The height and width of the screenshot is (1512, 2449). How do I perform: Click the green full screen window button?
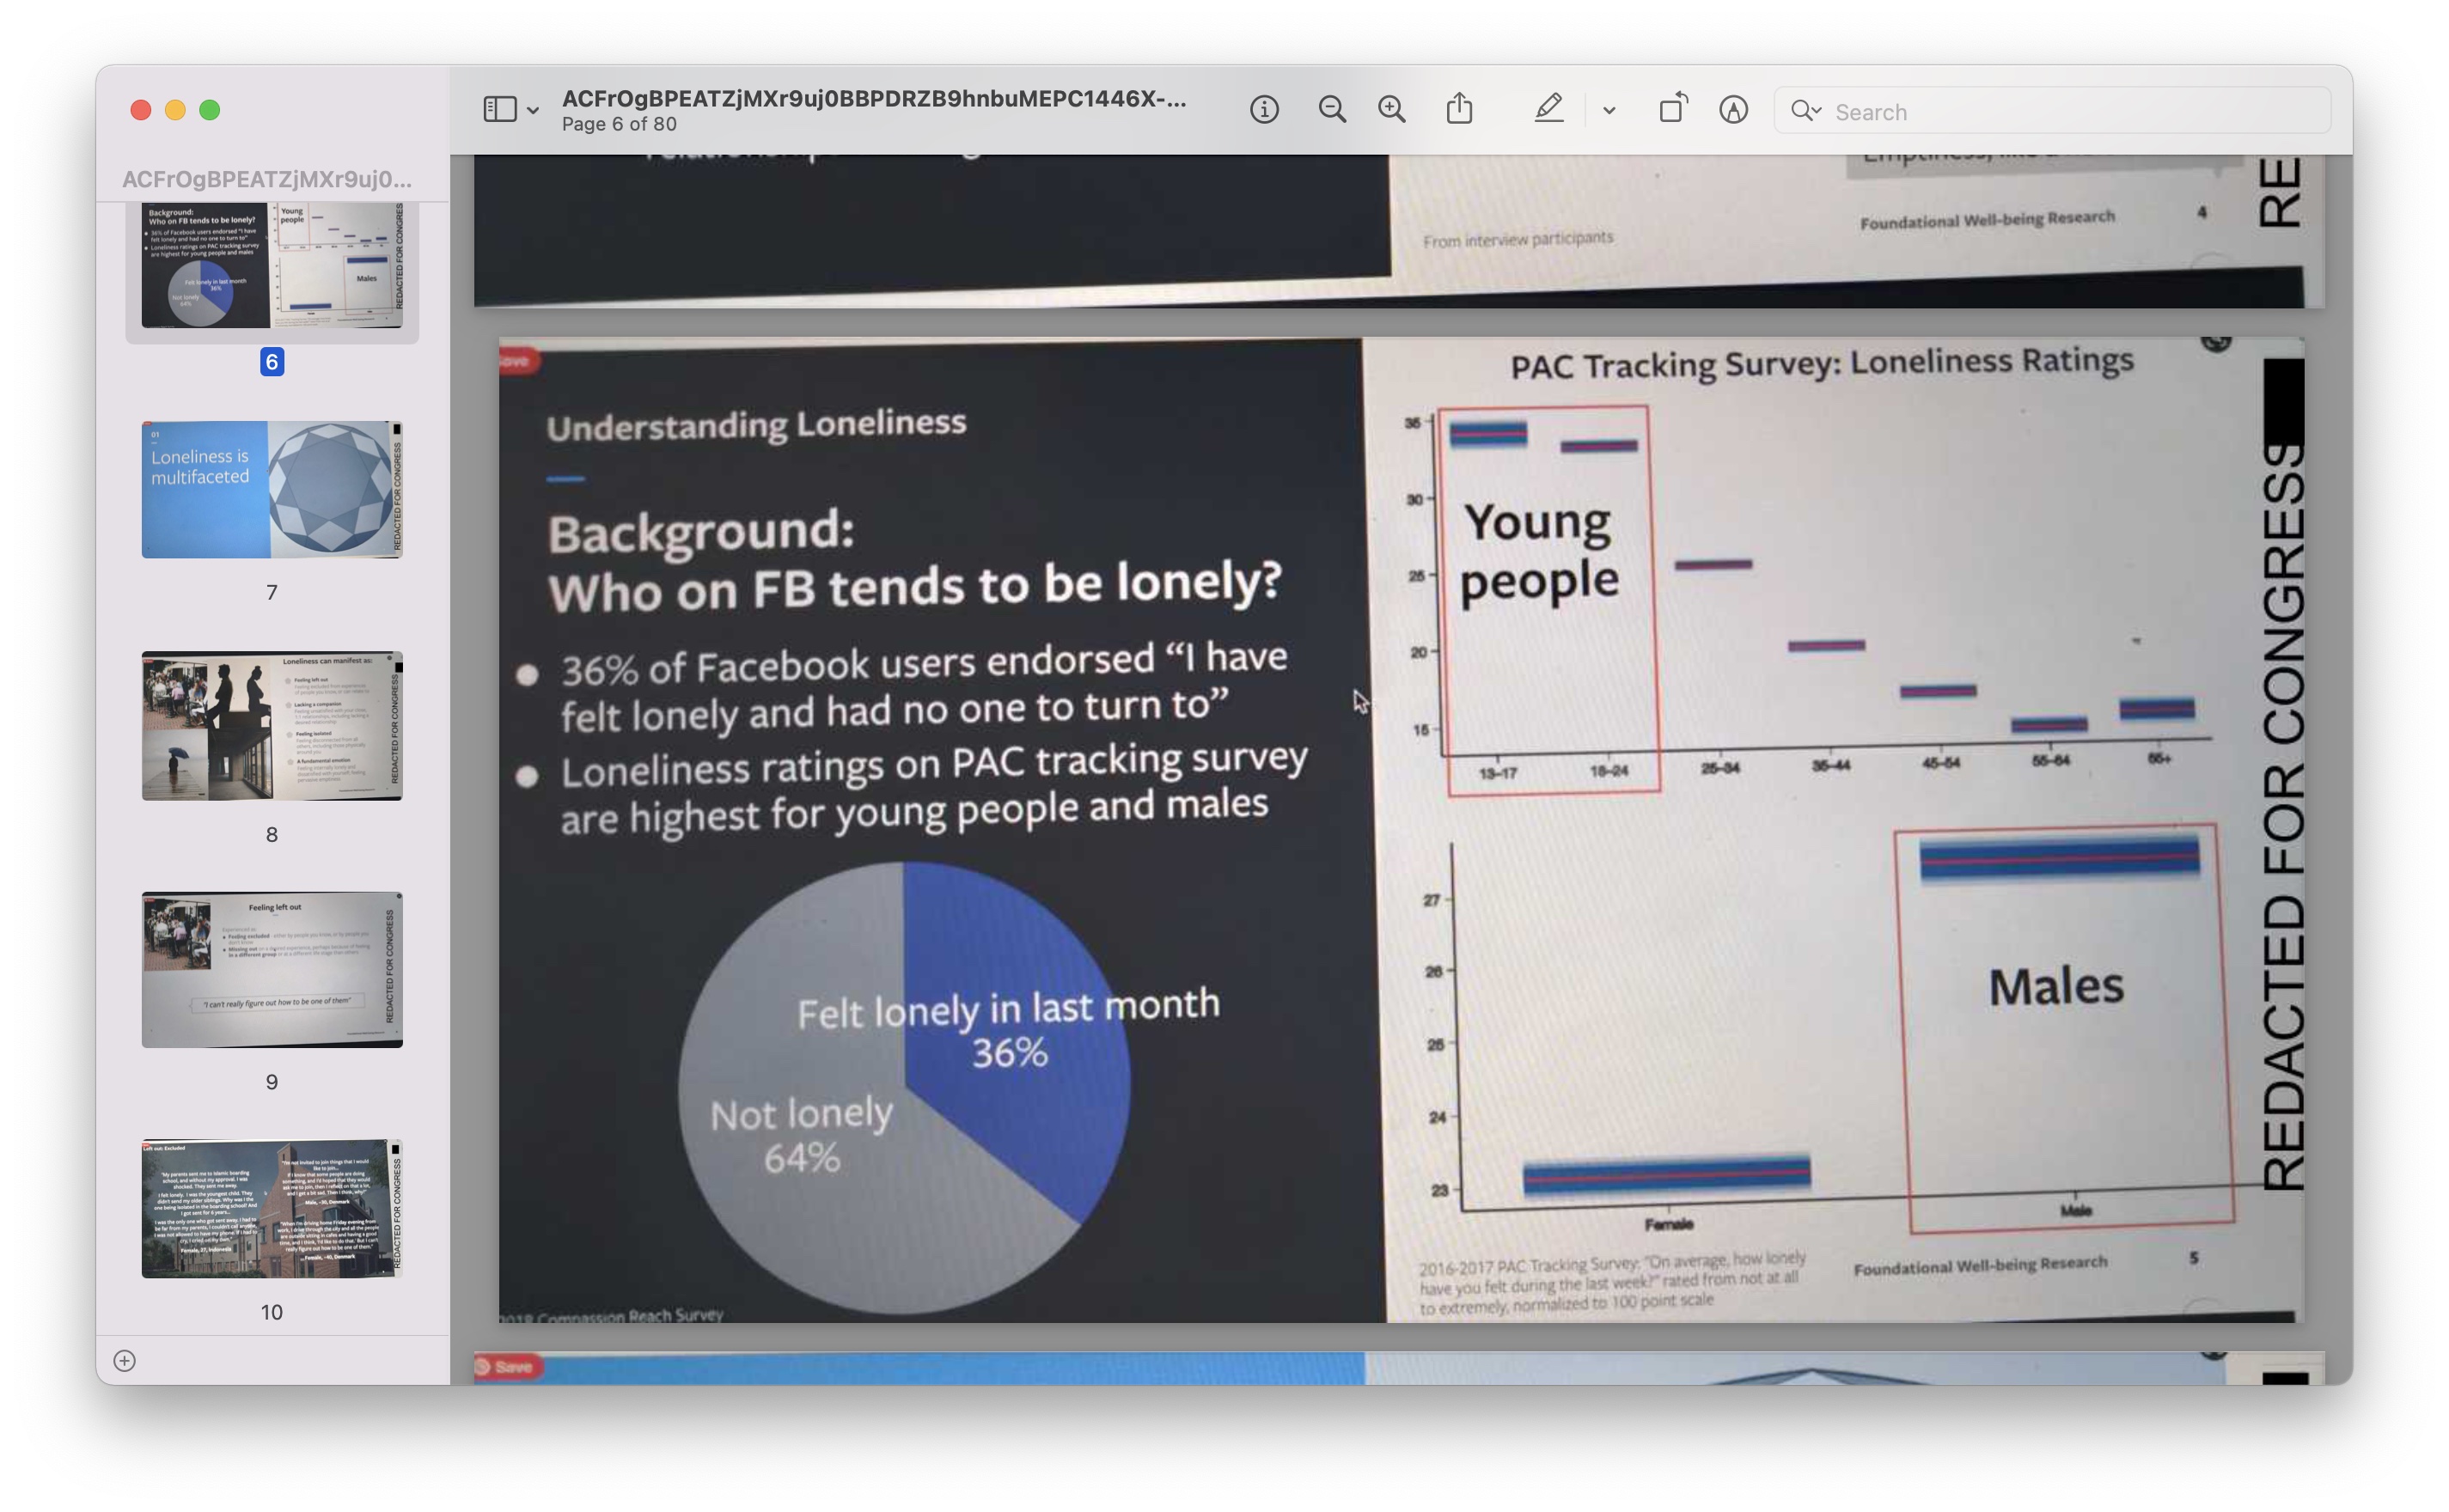pyautogui.click(x=210, y=110)
